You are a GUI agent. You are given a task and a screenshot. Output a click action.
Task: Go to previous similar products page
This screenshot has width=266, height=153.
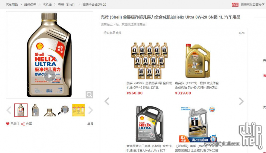(107, 101)
